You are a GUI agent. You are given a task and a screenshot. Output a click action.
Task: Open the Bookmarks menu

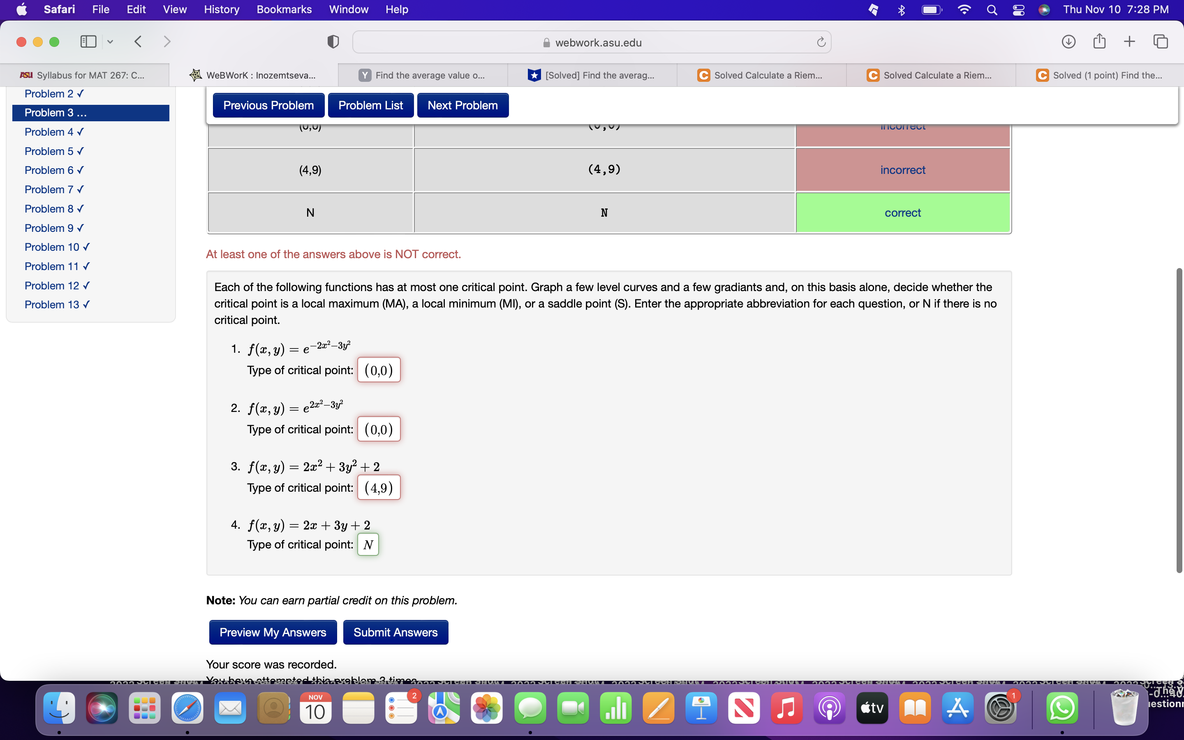(x=284, y=9)
